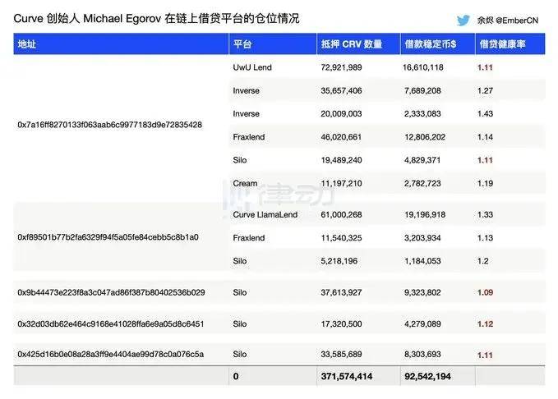Viewport: 558px width, 399px height.
Task: Click the health rate 1.13
Action: (x=485, y=238)
